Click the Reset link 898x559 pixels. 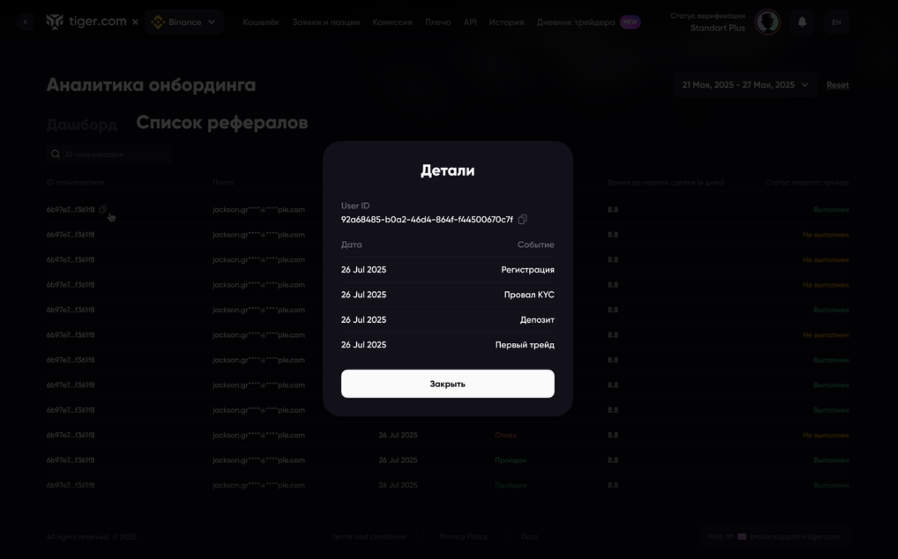point(837,85)
